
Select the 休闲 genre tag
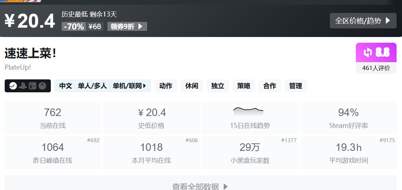pyautogui.click(x=192, y=86)
